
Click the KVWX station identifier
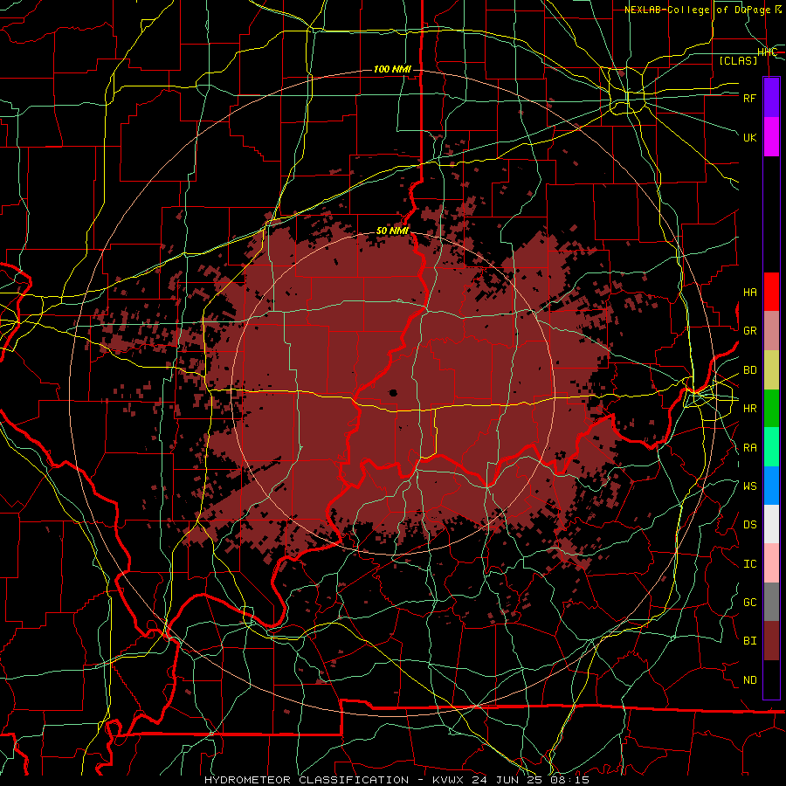pyautogui.click(x=449, y=780)
